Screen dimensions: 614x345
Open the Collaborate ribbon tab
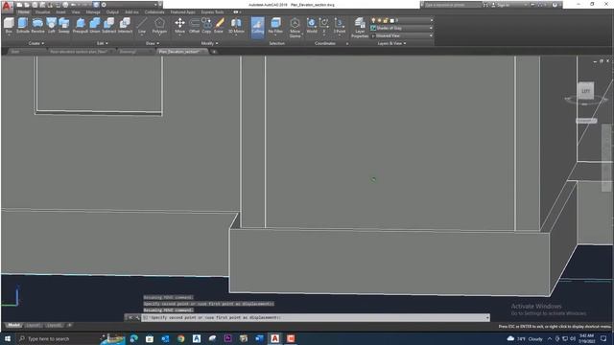coord(154,12)
